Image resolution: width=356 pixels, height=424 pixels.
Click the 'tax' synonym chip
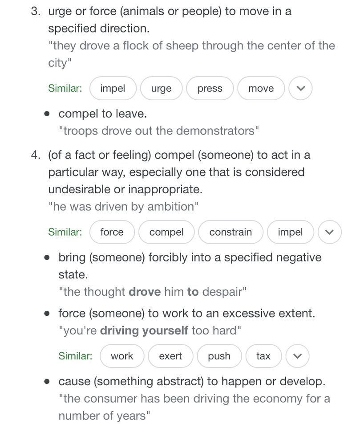click(x=263, y=356)
